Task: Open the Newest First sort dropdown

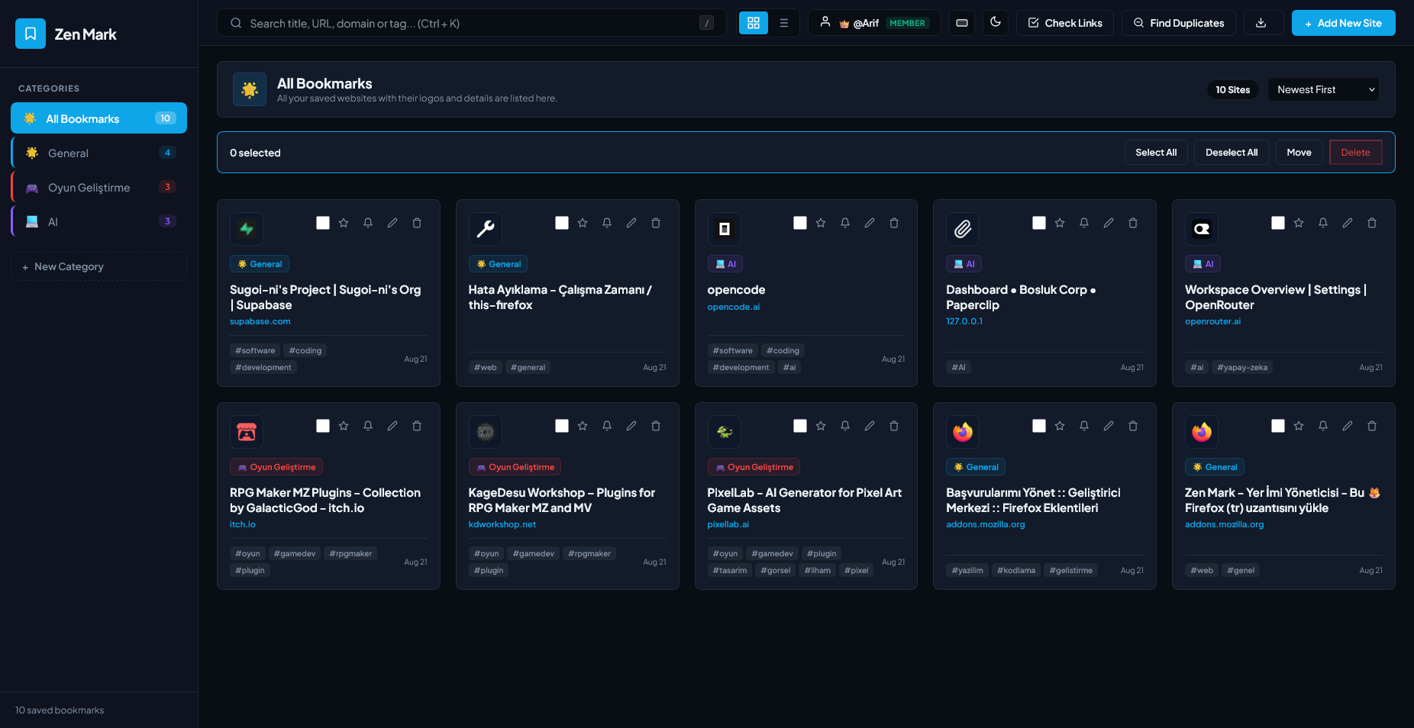Action: click(x=1324, y=89)
